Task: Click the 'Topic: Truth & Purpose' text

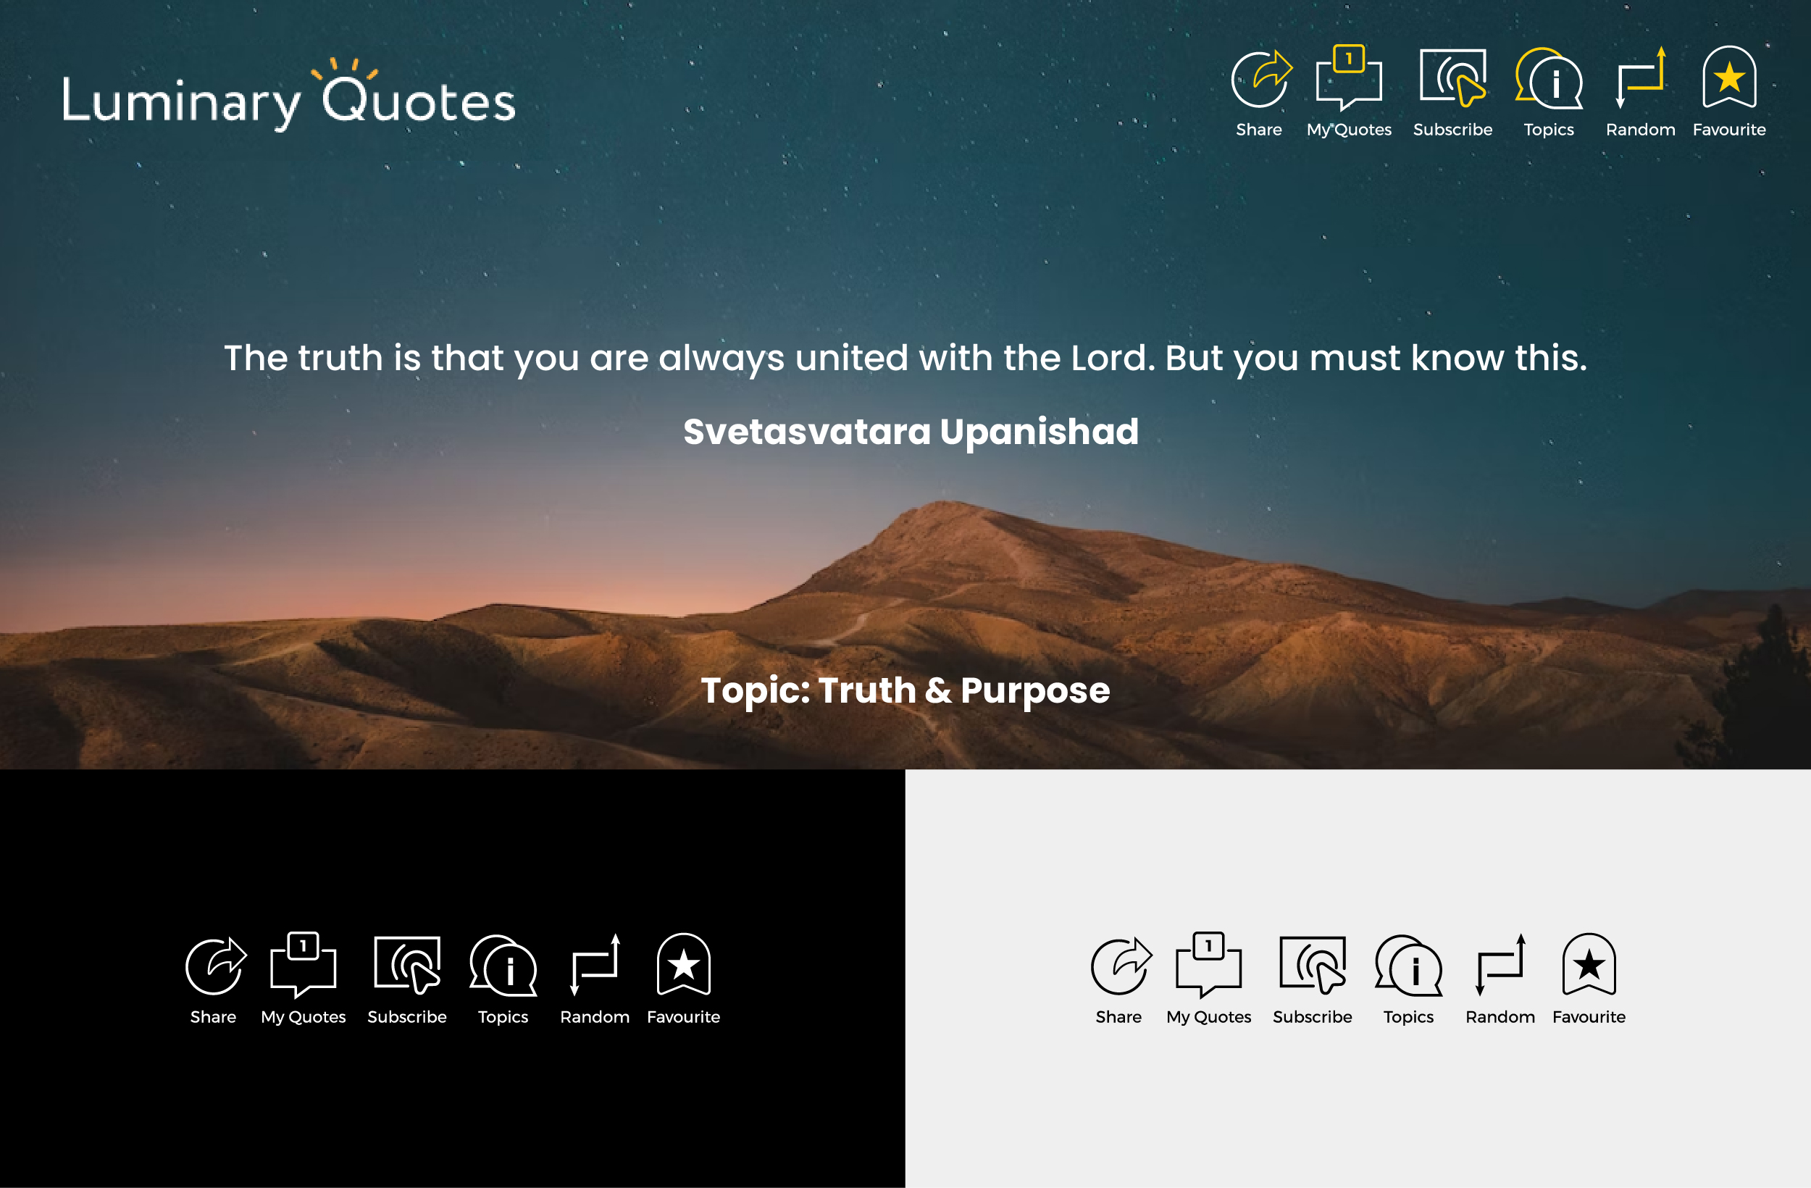Action: click(x=905, y=690)
